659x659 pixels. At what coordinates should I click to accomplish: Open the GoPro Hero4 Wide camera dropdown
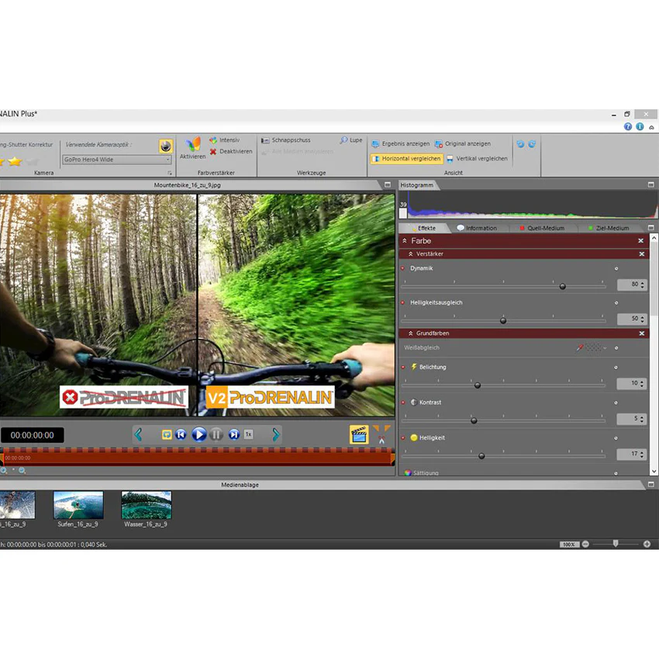[117, 160]
